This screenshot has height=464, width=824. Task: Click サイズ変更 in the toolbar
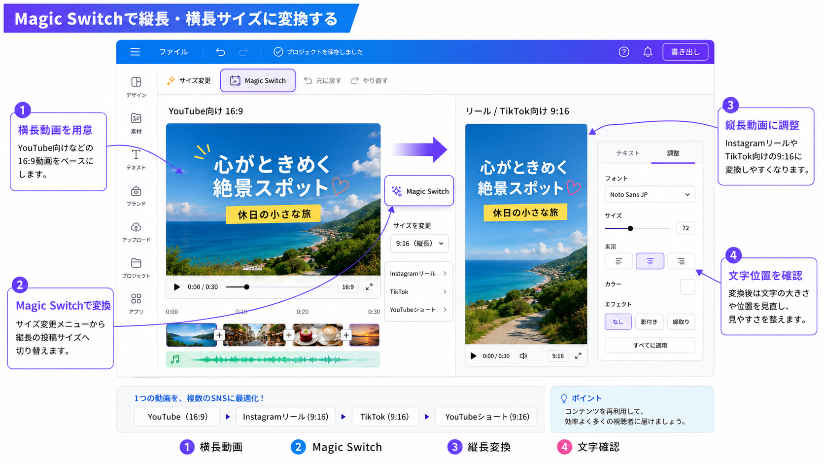coord(189,80)
